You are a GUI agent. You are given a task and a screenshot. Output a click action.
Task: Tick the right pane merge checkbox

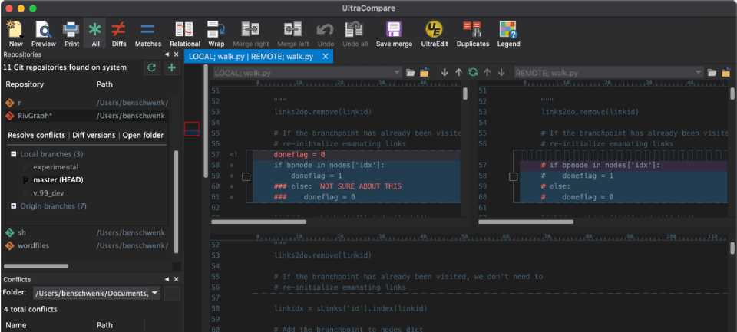click(x=514, y=176)
